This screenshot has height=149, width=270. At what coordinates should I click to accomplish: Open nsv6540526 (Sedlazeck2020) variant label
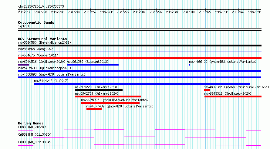pos(42,62)
